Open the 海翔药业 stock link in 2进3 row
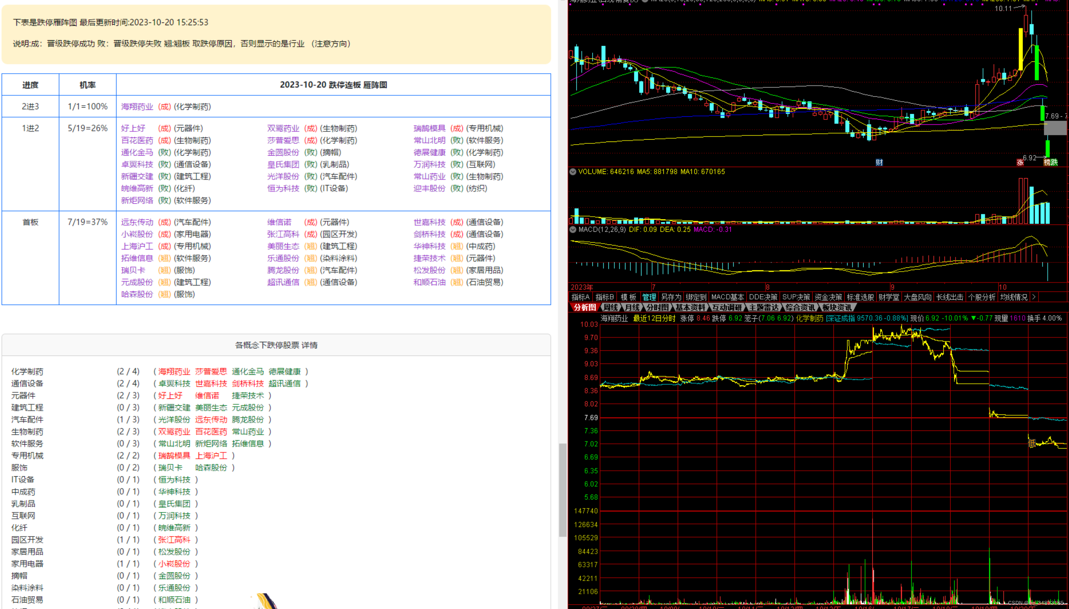The height and width of the screenshot is (609, 1069). point(137,107)
